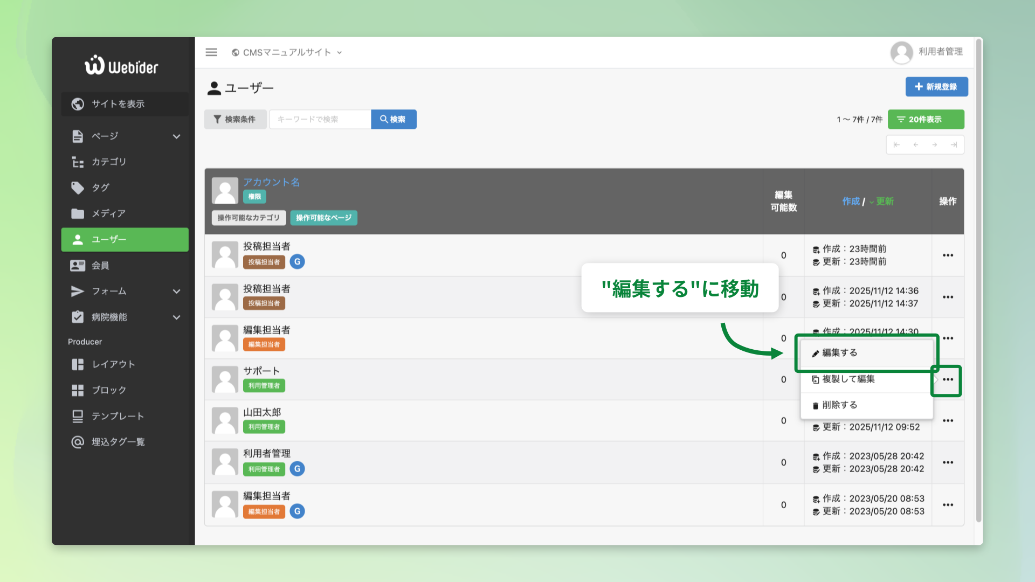Viewport: 1035px width, 582px height.
Task: Click the 病院機能 clipboard icon
Action: (x=78, y=317)
